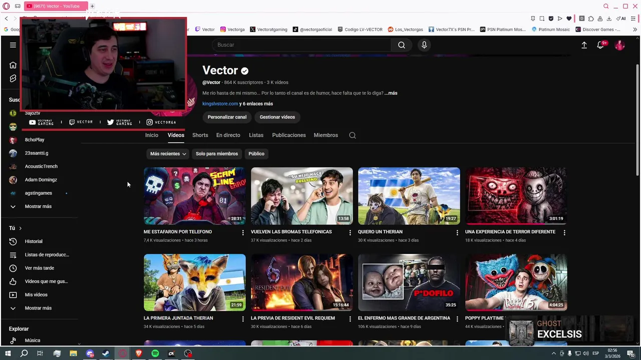Click browser downloads icon in toolbar
This screenshot has height=360, width=641.
(609, 18)
